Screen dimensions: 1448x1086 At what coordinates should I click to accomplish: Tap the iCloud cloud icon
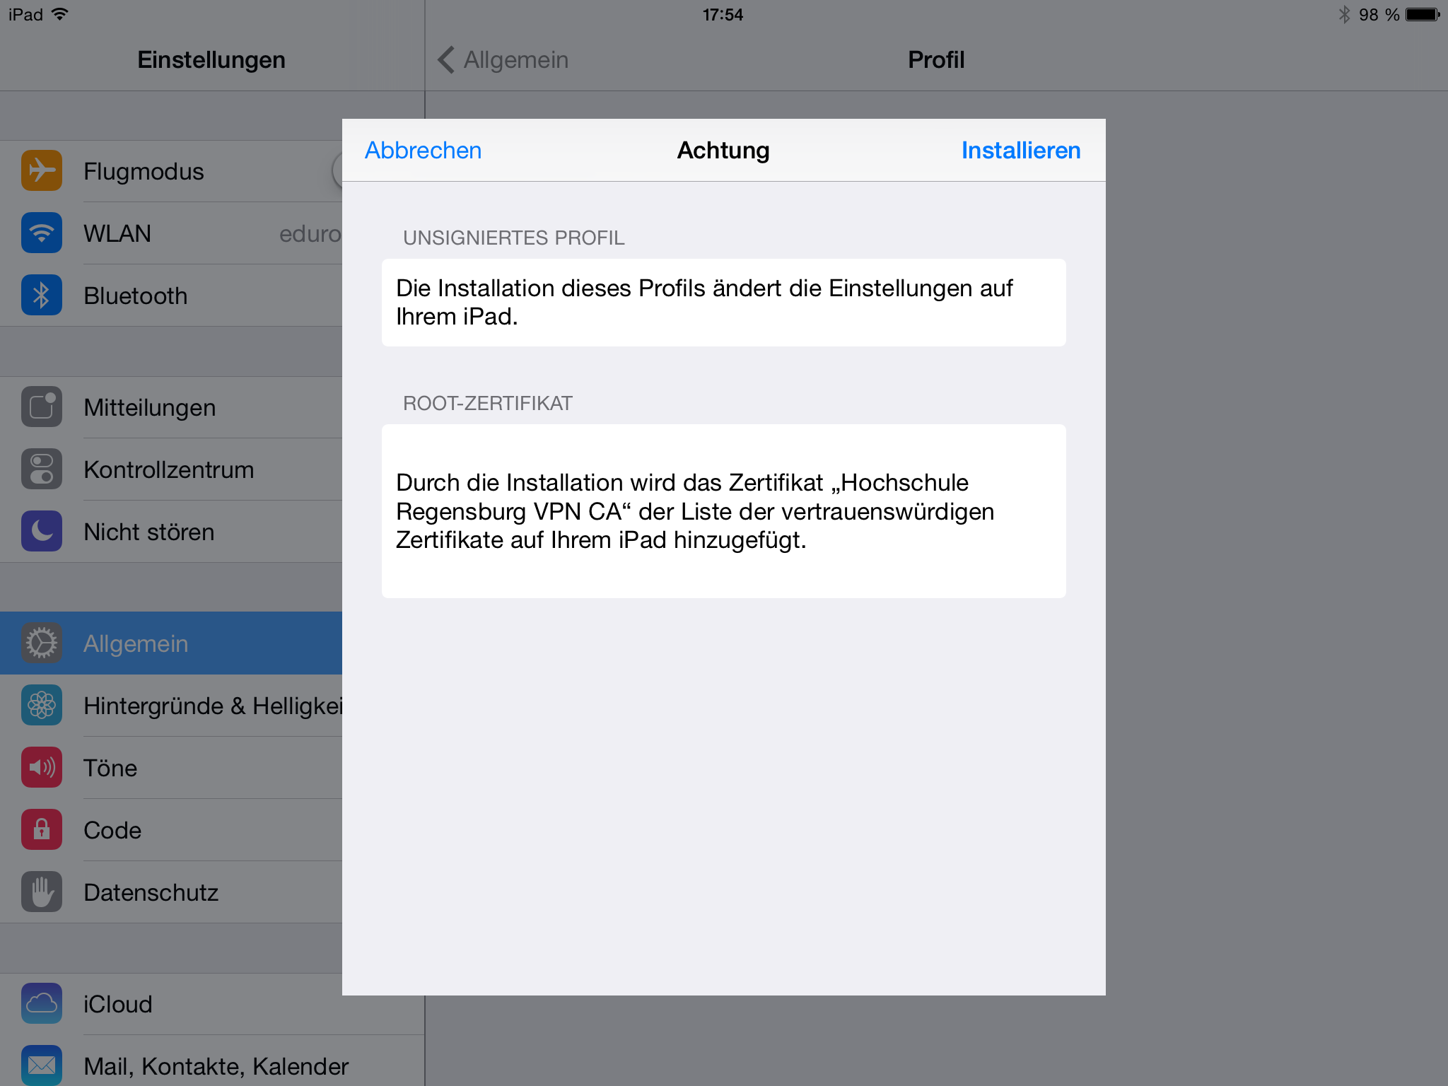(x=42, y=1003)
